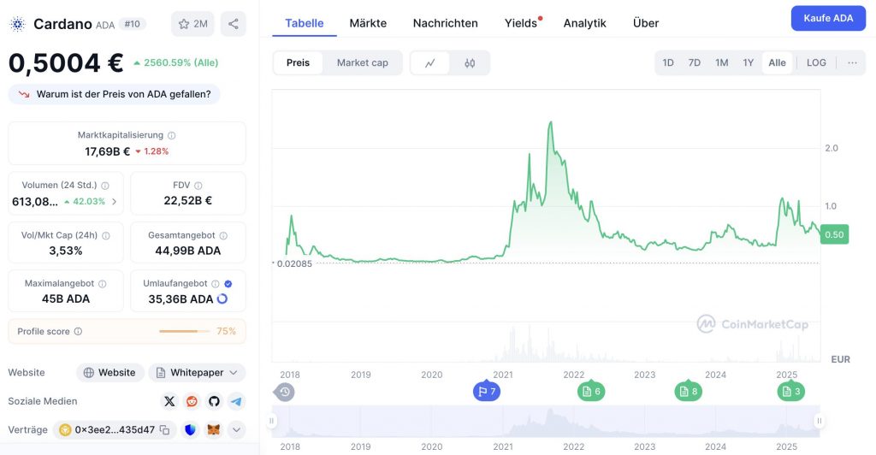Switch to the Märkte tab

point(368,23)
